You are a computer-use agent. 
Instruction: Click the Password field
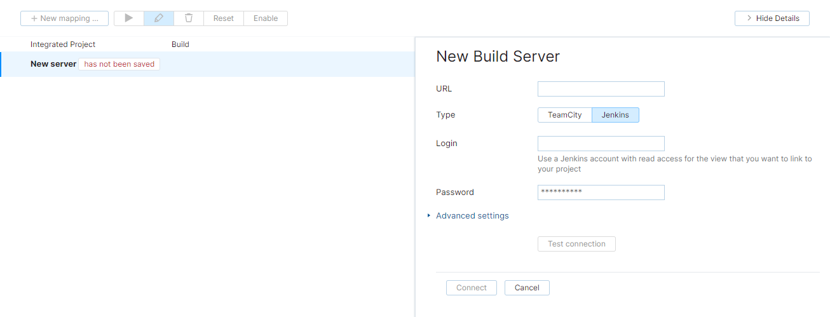pyautogui.click(x=601, y=192)
